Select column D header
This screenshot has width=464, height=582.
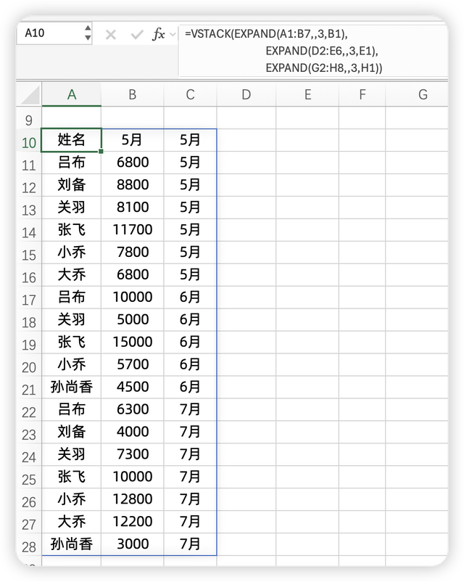click(x=246, y=95)
